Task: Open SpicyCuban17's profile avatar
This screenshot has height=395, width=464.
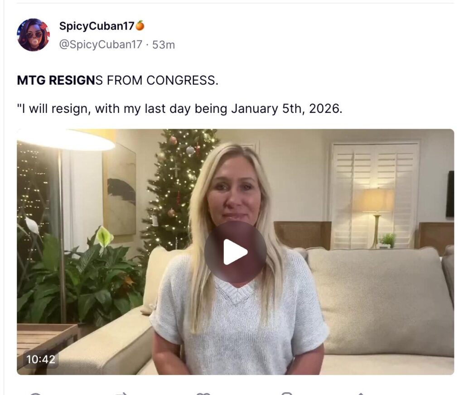Action: [33, 34]
